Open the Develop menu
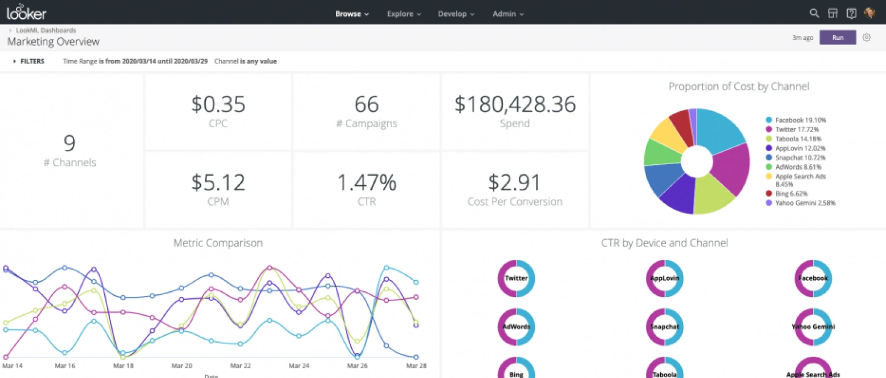The width and height of the screenshot is (886, 378). point(457,14)
